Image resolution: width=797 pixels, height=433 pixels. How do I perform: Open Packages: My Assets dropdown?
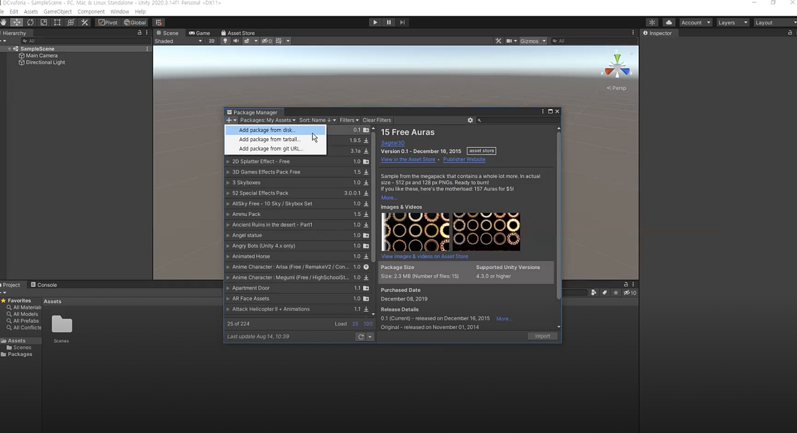[268, 120]
